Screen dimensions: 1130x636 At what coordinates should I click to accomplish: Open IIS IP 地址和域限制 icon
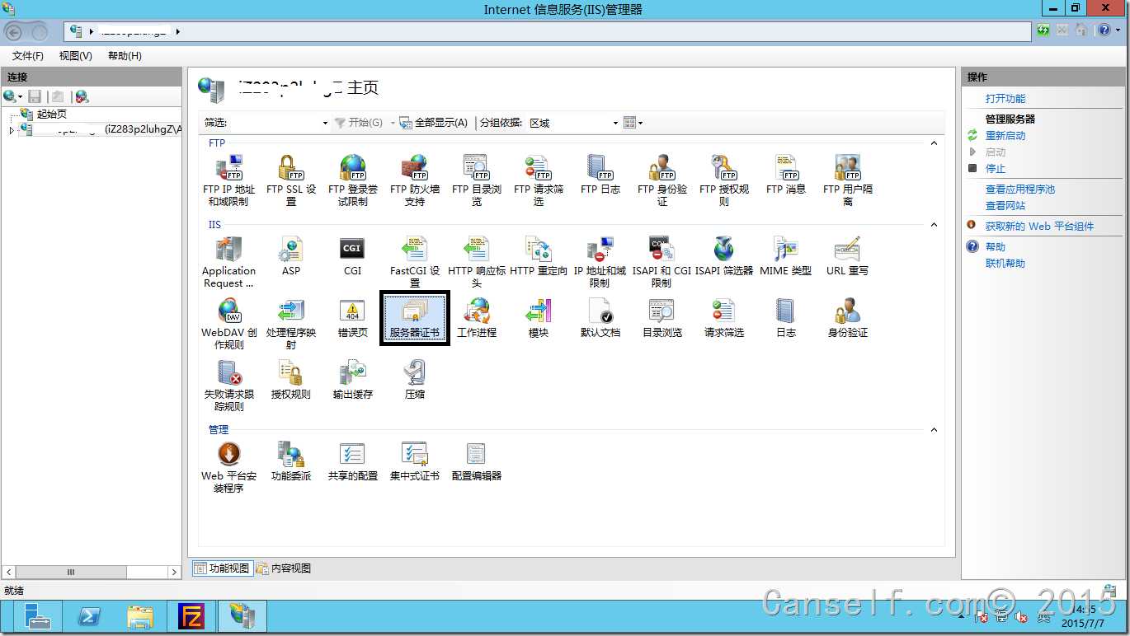pyautogui.click(x=600, y=261)
